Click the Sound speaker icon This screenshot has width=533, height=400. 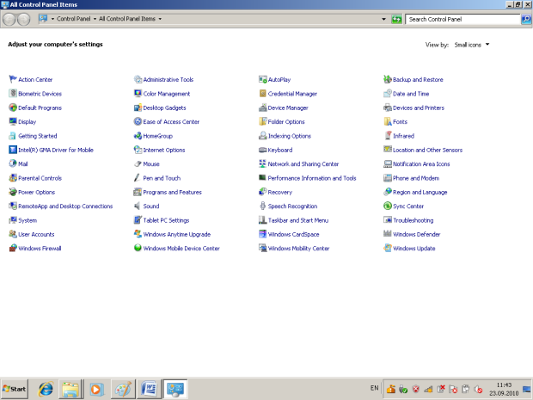click(138, 206)
